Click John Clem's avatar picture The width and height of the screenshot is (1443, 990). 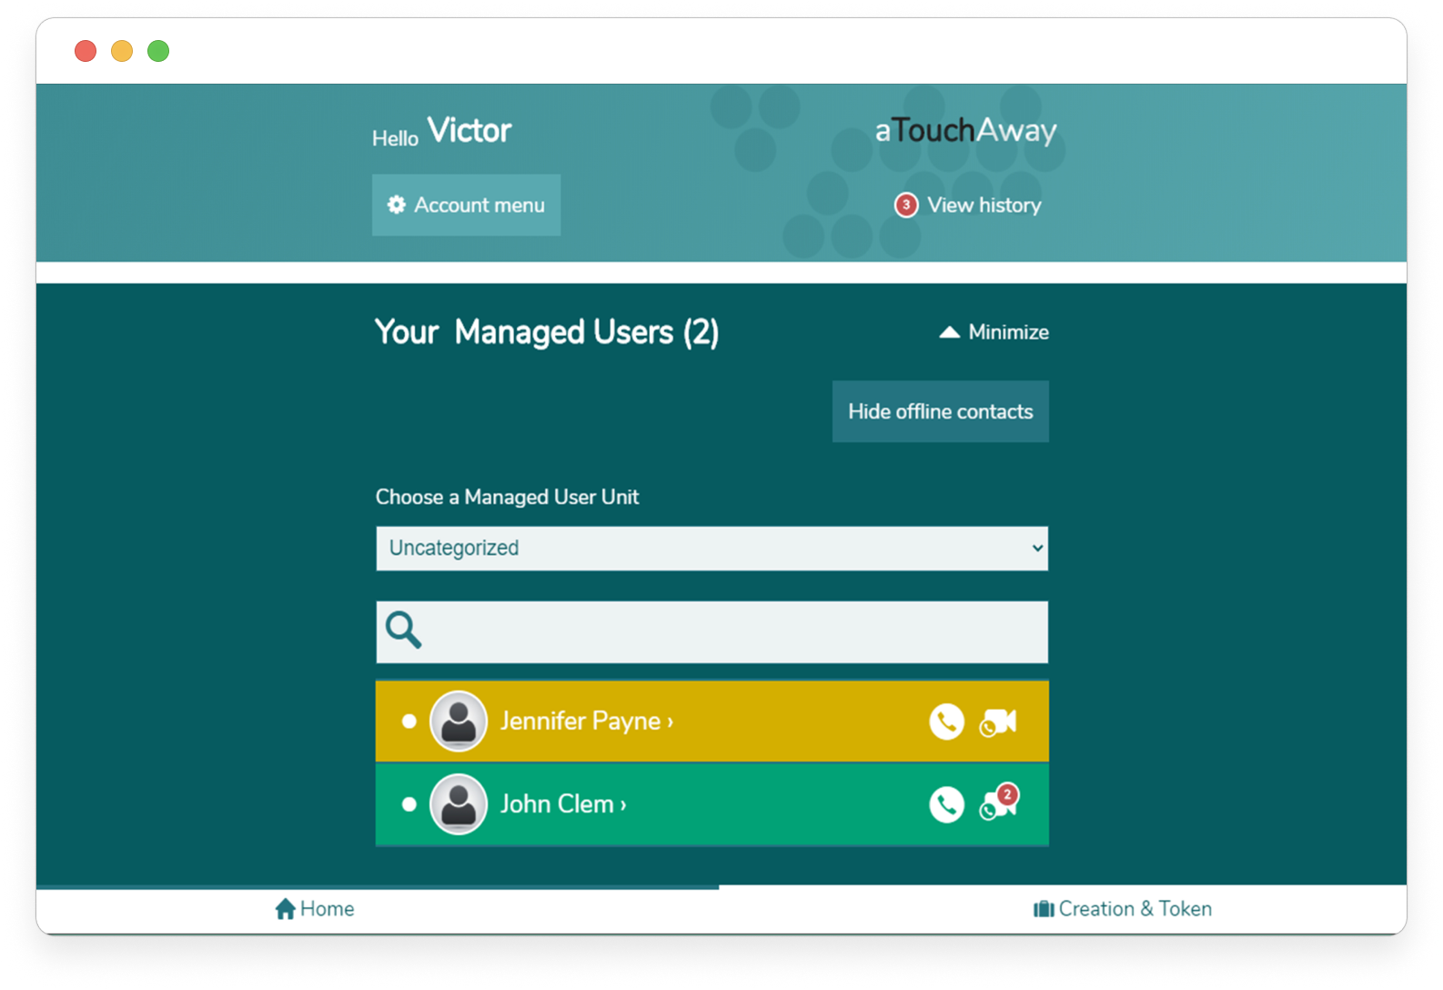(x=459, y=804)
